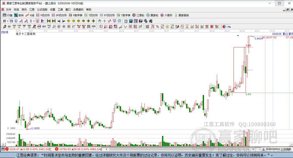Image resolution: width=293 pixels, height=158 pixels.
Task: Restore the inner chart window
Action: point(288,9)
